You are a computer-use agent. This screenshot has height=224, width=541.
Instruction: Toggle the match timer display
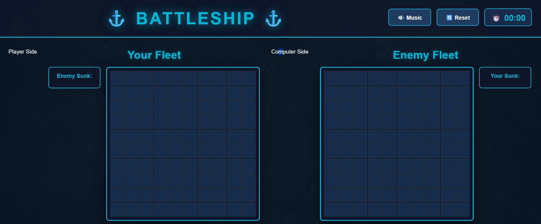[x=508, y=17]
